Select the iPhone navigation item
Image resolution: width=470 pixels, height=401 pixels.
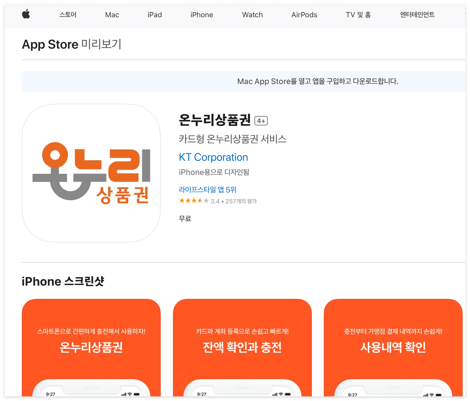[x=201, y=15]
